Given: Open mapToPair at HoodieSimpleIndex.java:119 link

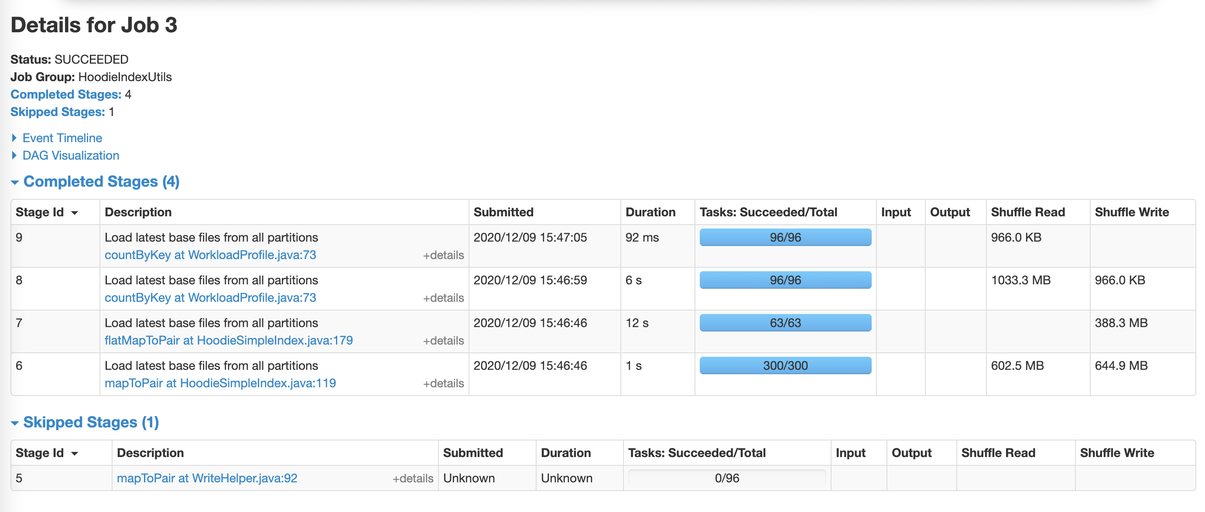Looking at the screenshot, I should tap(220, 383).
